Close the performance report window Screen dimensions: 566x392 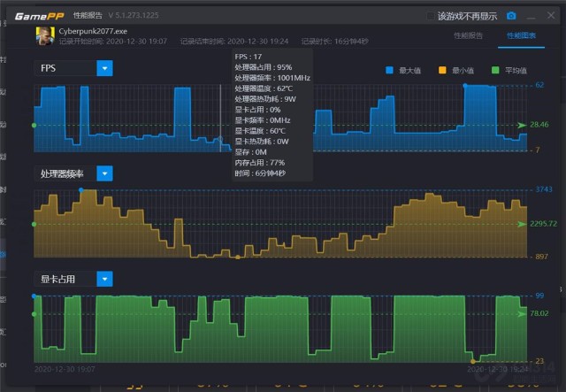click(549, 16)
